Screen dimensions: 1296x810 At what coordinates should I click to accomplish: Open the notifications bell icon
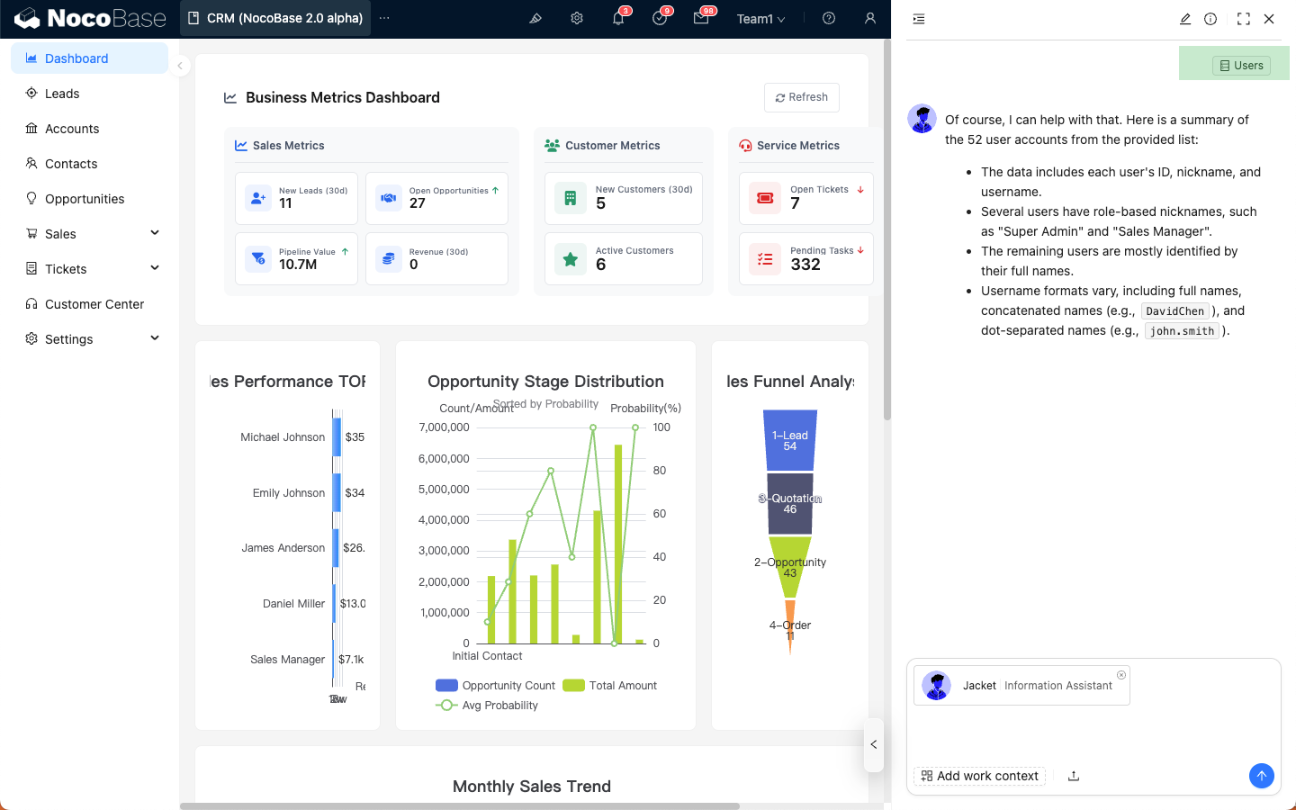point(618,18)
